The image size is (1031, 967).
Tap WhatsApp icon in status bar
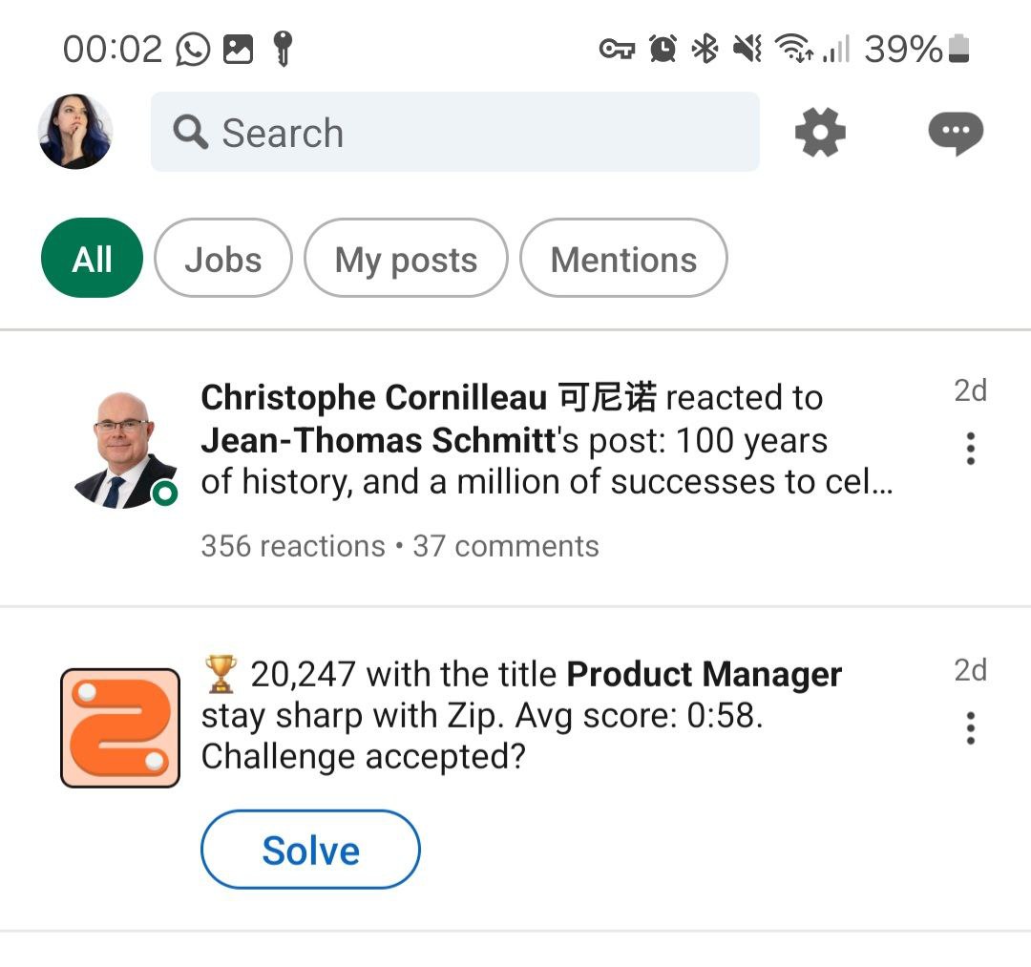click(193, 49)
